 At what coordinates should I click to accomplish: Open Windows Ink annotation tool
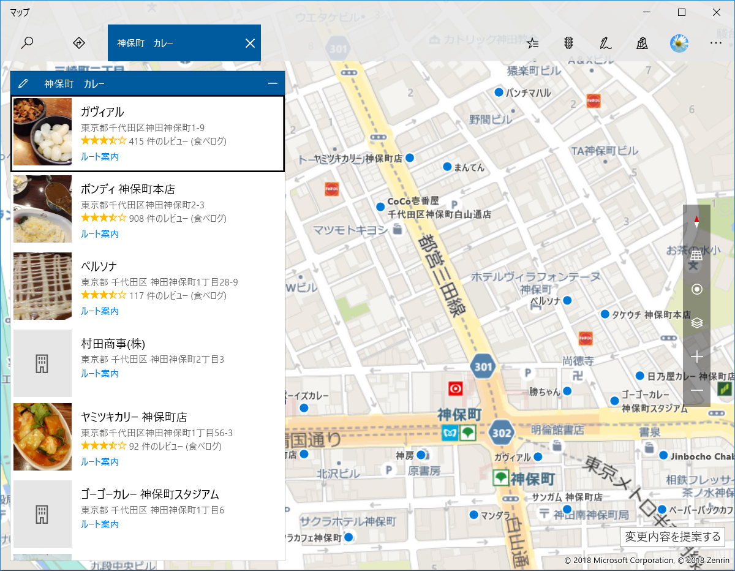pyautogui.click(x=605, y=43)
